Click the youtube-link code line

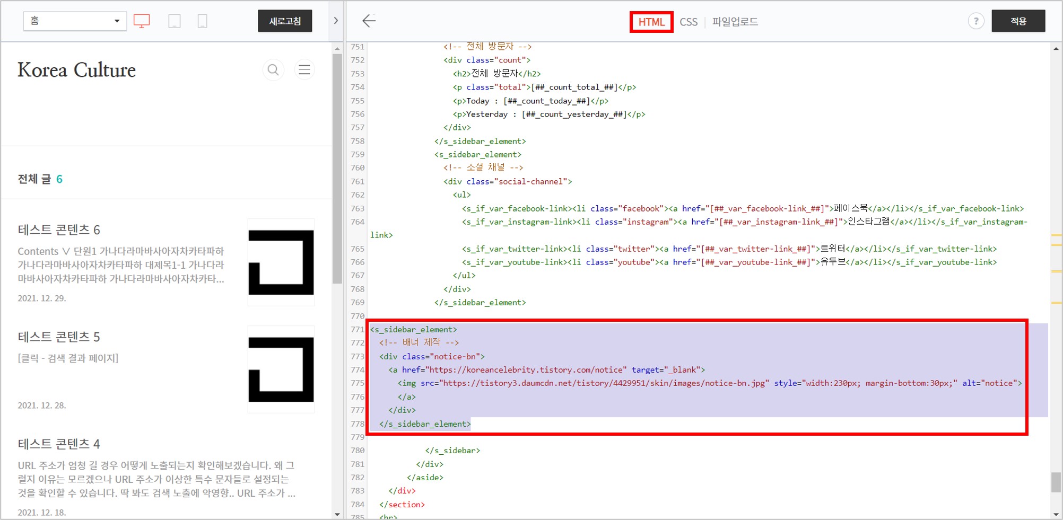pos(729,262)
